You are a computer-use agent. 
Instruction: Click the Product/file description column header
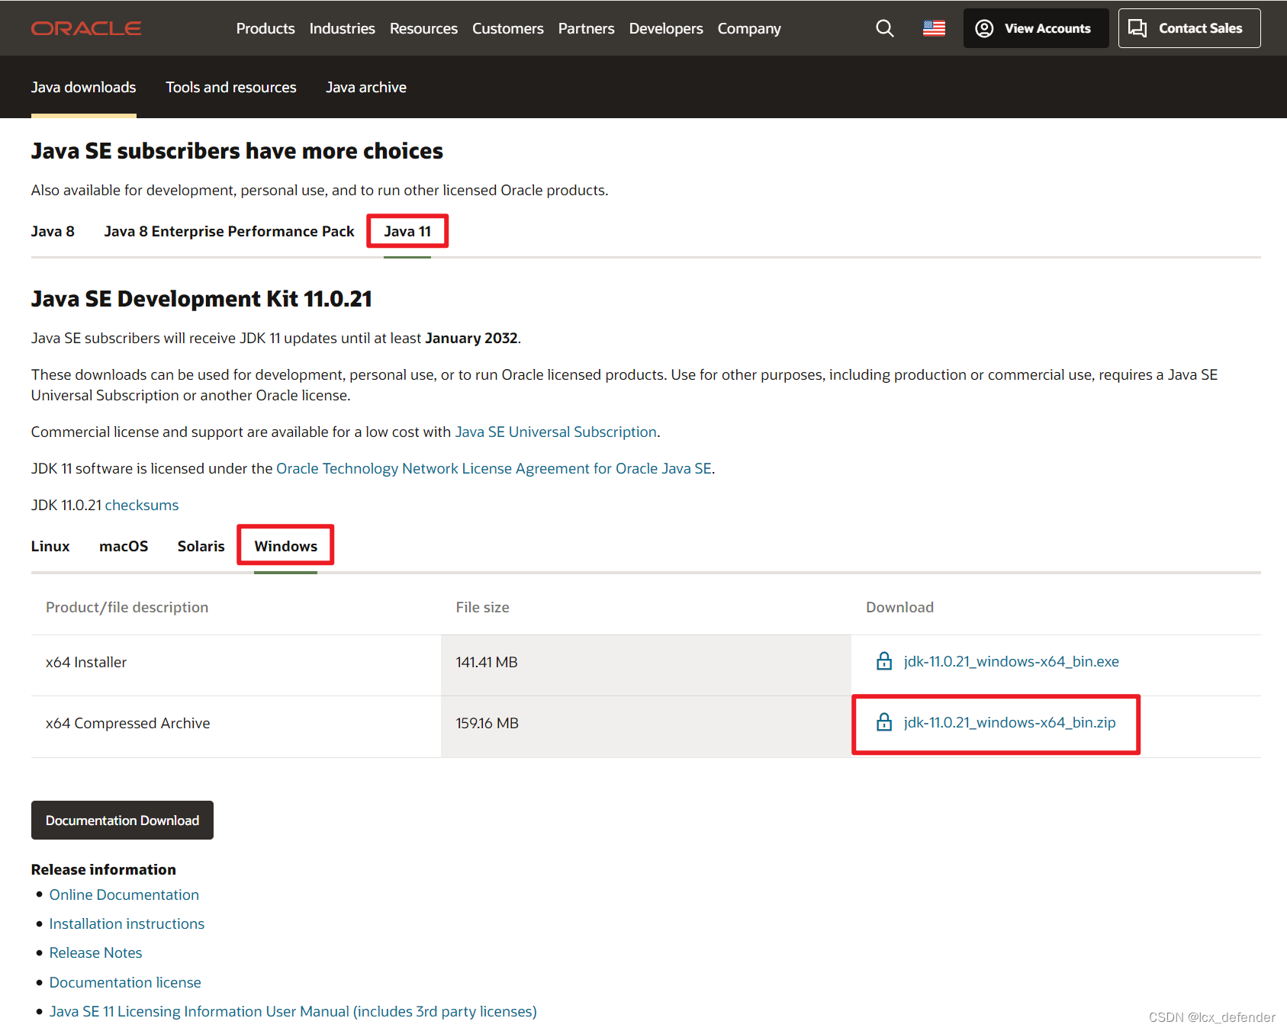click(x=127, y=607)
